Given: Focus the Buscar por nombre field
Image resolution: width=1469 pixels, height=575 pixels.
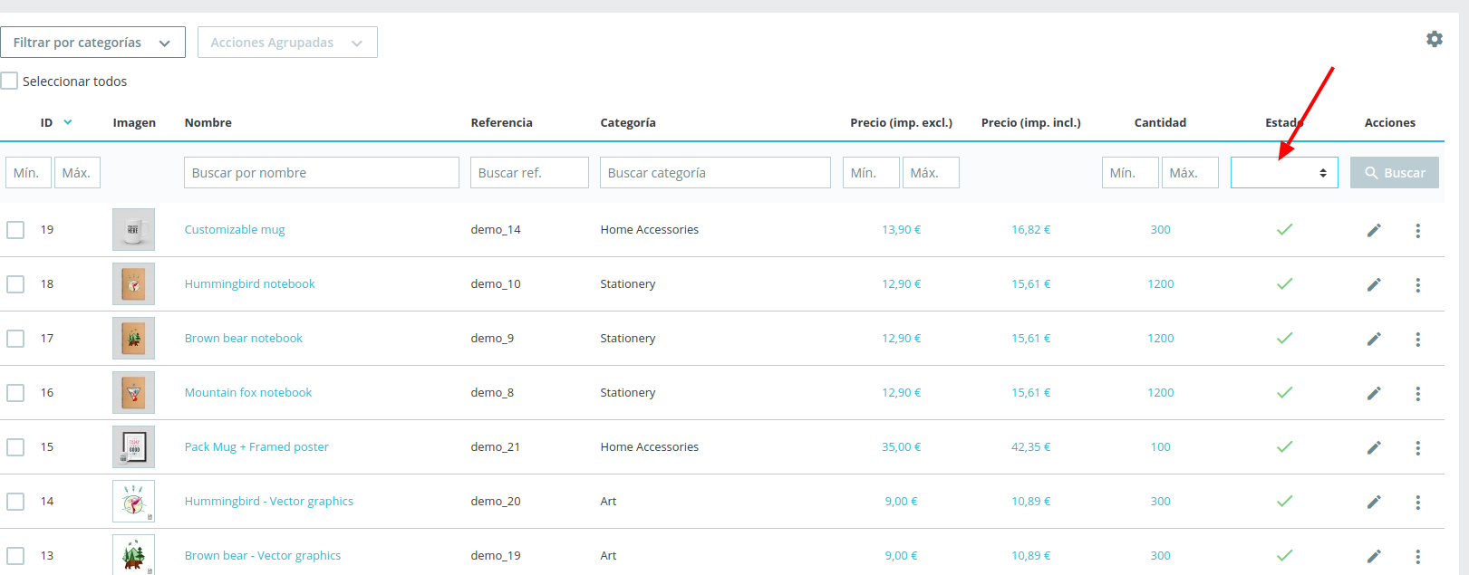Looking at the screenshot, I should coord(322,173).
